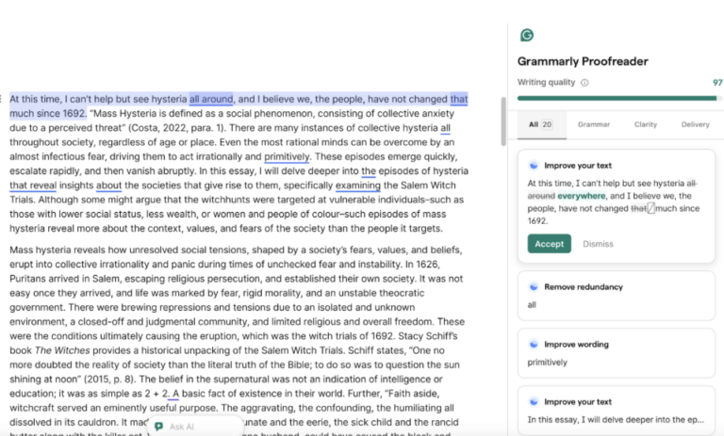Image resolution: width=724 pixels, height=436 pixels.
Task: Click the underlined word 'about' before 'the societies'
Action: (x=109, y=186)
